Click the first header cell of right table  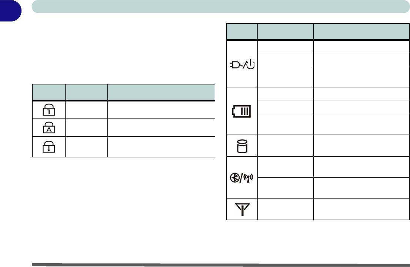pos(242,31)
